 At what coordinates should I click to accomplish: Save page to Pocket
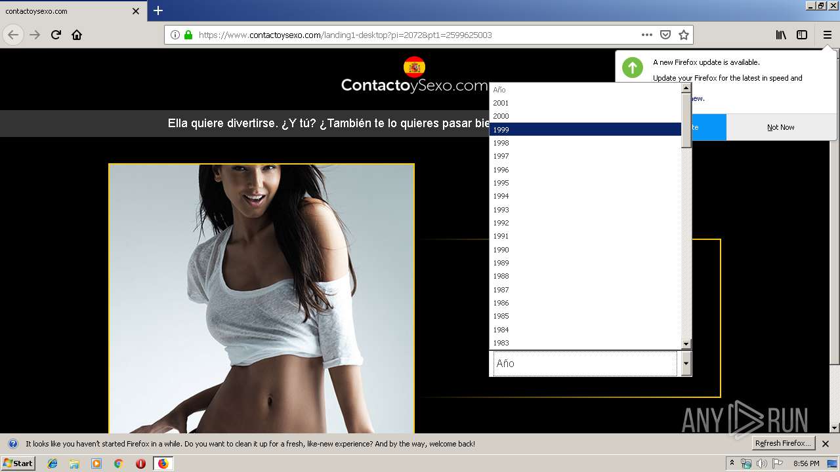coord(665,35)
